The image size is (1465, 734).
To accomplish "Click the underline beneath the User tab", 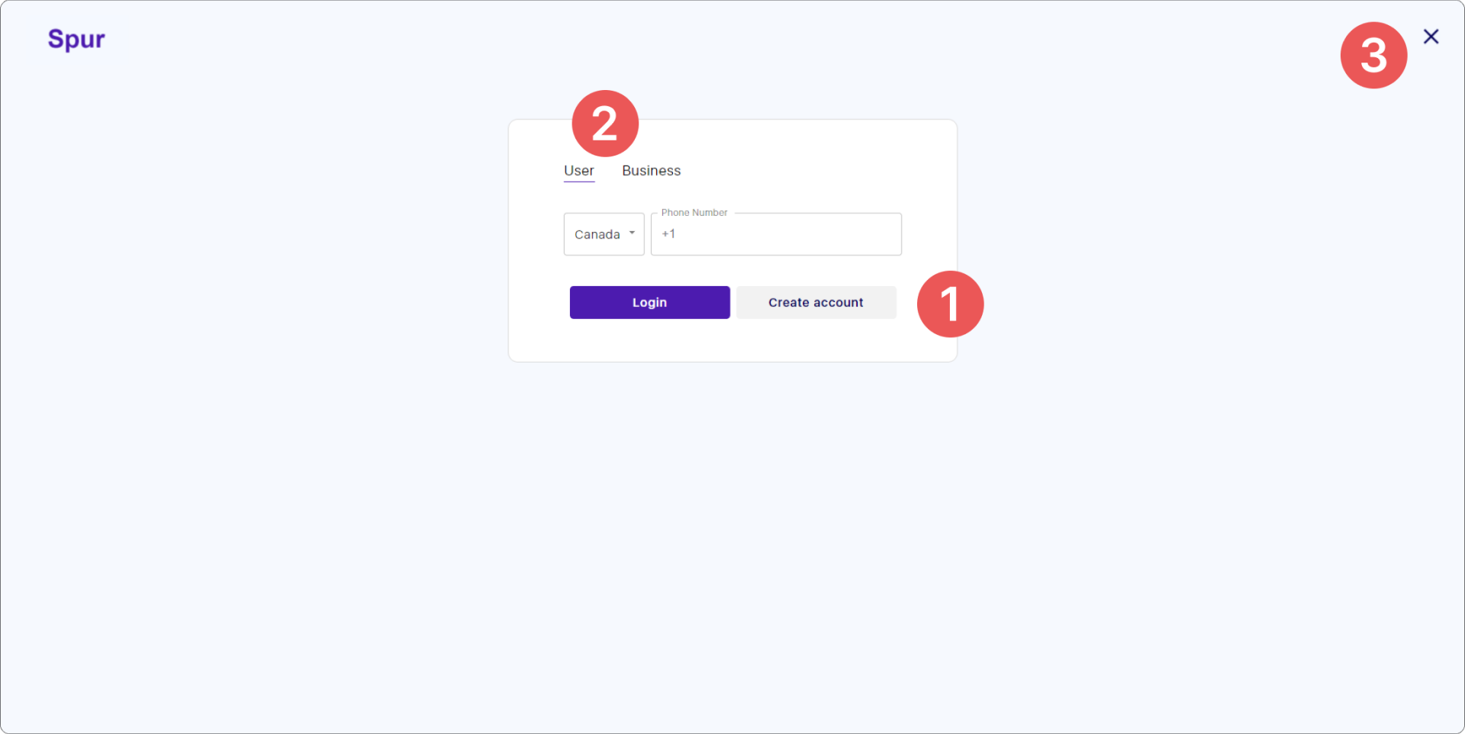I will (x=579, y=182).
